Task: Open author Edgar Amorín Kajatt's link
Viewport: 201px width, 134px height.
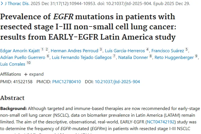Action: coord(20,50)
